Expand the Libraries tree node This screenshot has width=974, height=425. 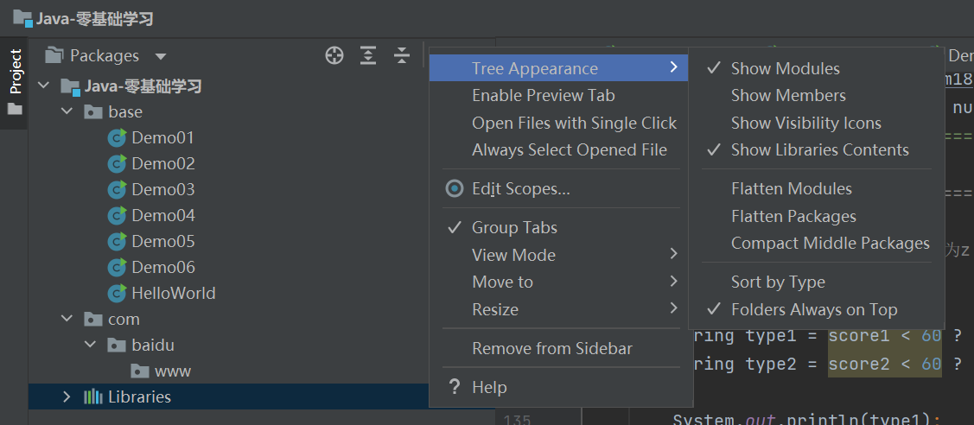[x=67, y=397]
